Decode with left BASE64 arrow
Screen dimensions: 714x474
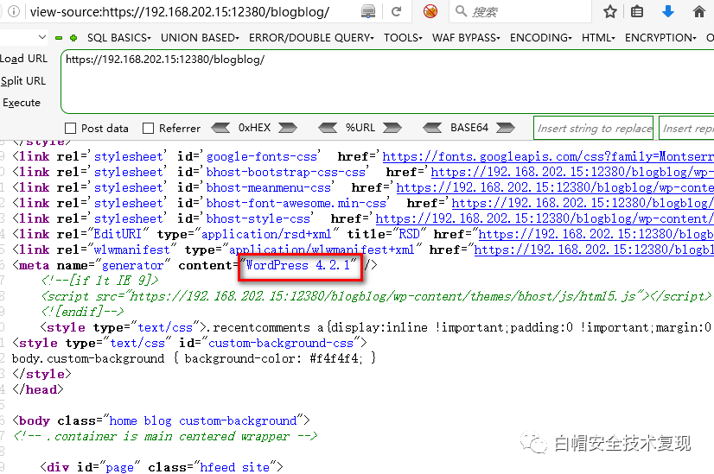point(432,128)
